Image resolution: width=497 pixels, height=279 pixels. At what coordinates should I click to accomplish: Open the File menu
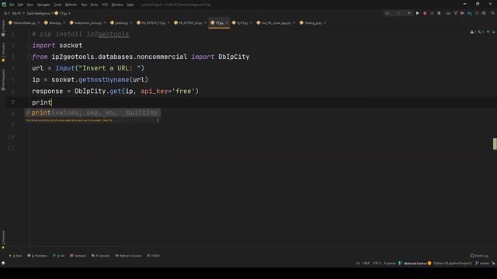tap(12, 5)
